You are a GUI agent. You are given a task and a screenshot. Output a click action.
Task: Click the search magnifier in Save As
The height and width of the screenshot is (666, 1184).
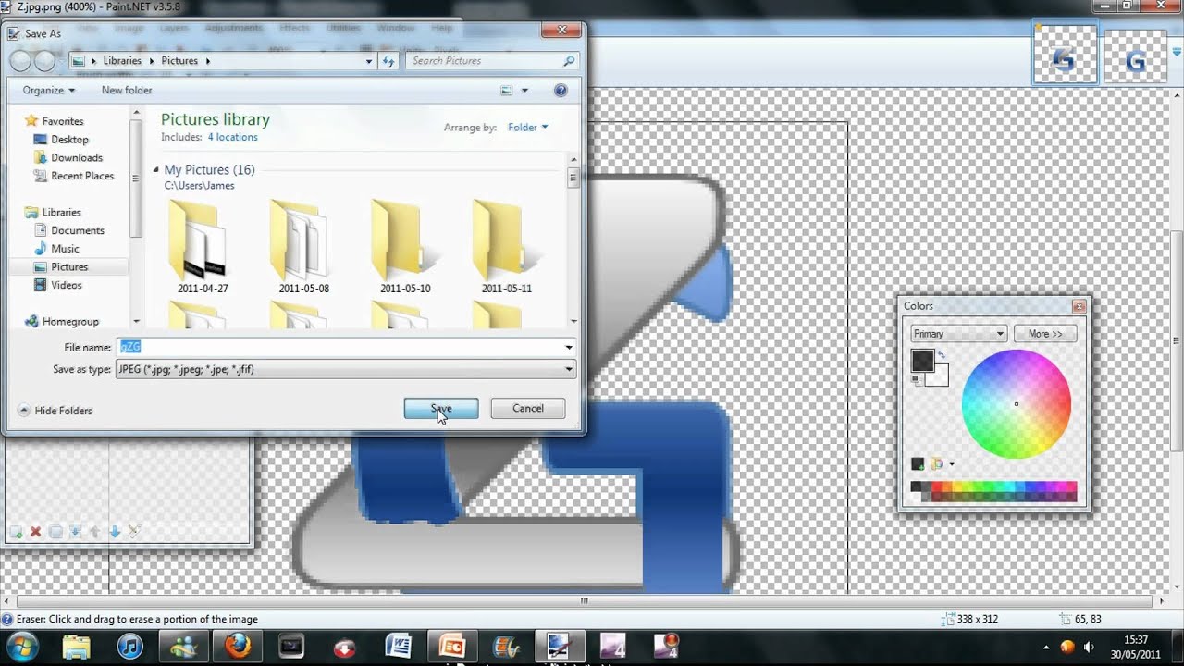pos(569,61)
